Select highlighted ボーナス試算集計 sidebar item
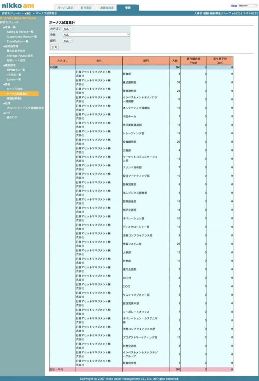The height and width of the screenshot is (381, 259). 19,94
